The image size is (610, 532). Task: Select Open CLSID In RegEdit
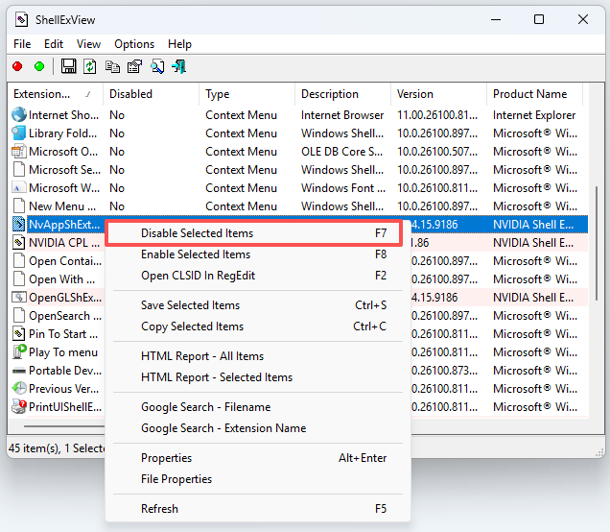(258, 276)
